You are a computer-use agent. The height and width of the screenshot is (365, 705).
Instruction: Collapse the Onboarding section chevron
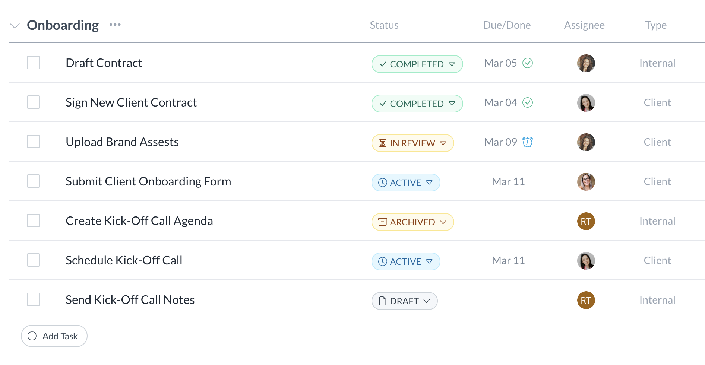click(x=15, y=26)
